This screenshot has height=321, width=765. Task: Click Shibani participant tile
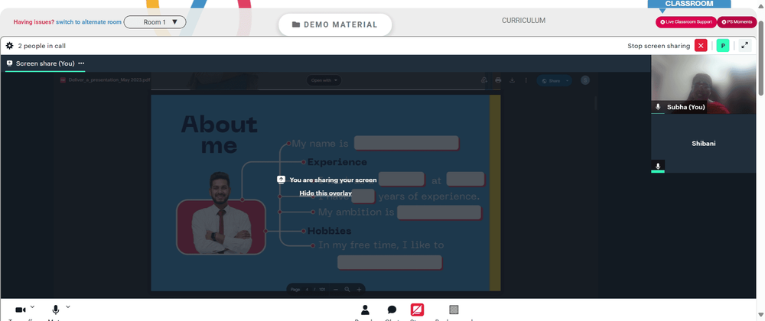pyautogui.click(x=703, y=143)
